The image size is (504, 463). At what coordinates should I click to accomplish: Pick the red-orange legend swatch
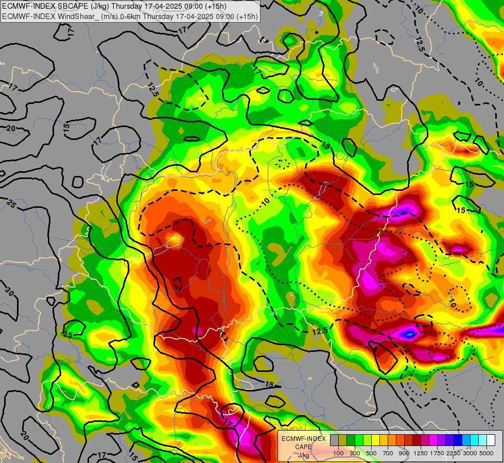click(x=401, y=440)
